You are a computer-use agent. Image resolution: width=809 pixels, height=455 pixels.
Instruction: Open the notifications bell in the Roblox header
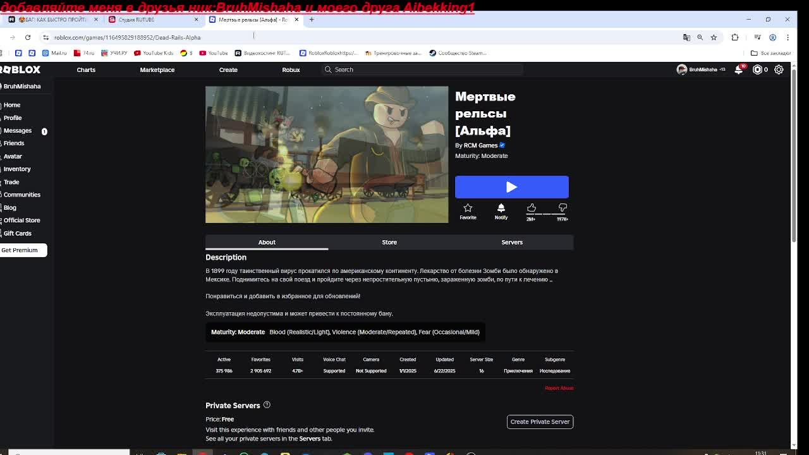click(x=739, y=70)
